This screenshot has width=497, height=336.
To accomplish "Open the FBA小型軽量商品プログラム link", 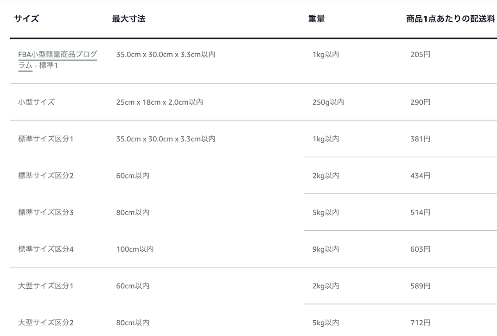I will point(57,55).
